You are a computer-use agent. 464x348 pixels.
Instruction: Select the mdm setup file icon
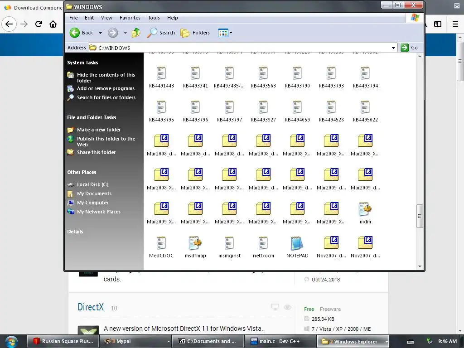(x=366, y=209)
